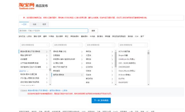Expand chevron beside 大豆油
185x112 pixels.
(112, 55)
